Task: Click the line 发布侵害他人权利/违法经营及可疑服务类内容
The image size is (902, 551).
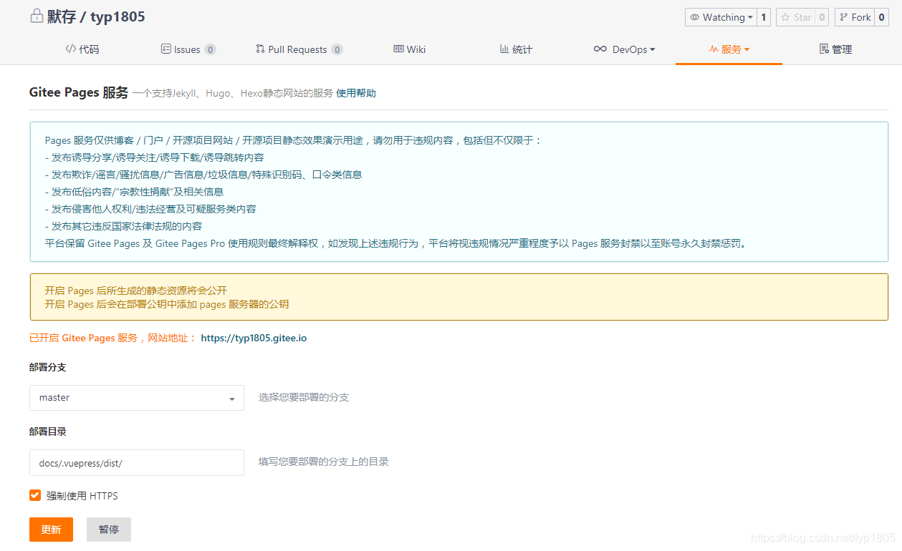Action: click(150, 209)
